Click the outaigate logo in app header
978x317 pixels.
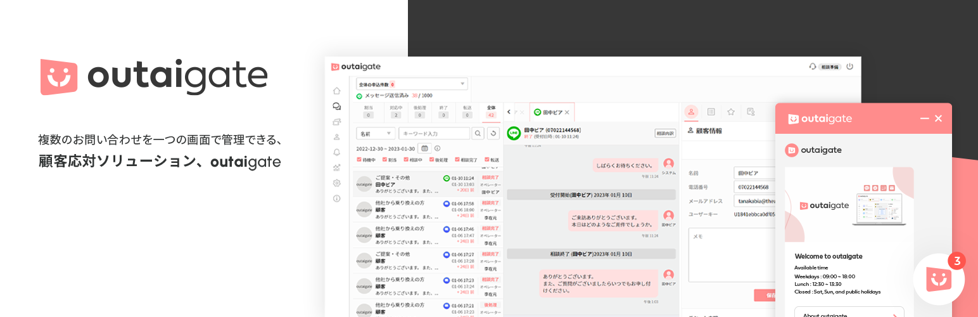point(356,67)
